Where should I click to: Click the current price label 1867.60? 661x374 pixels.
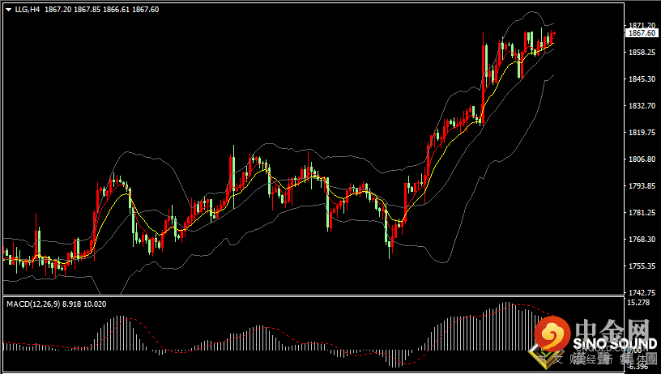(642, 33)
